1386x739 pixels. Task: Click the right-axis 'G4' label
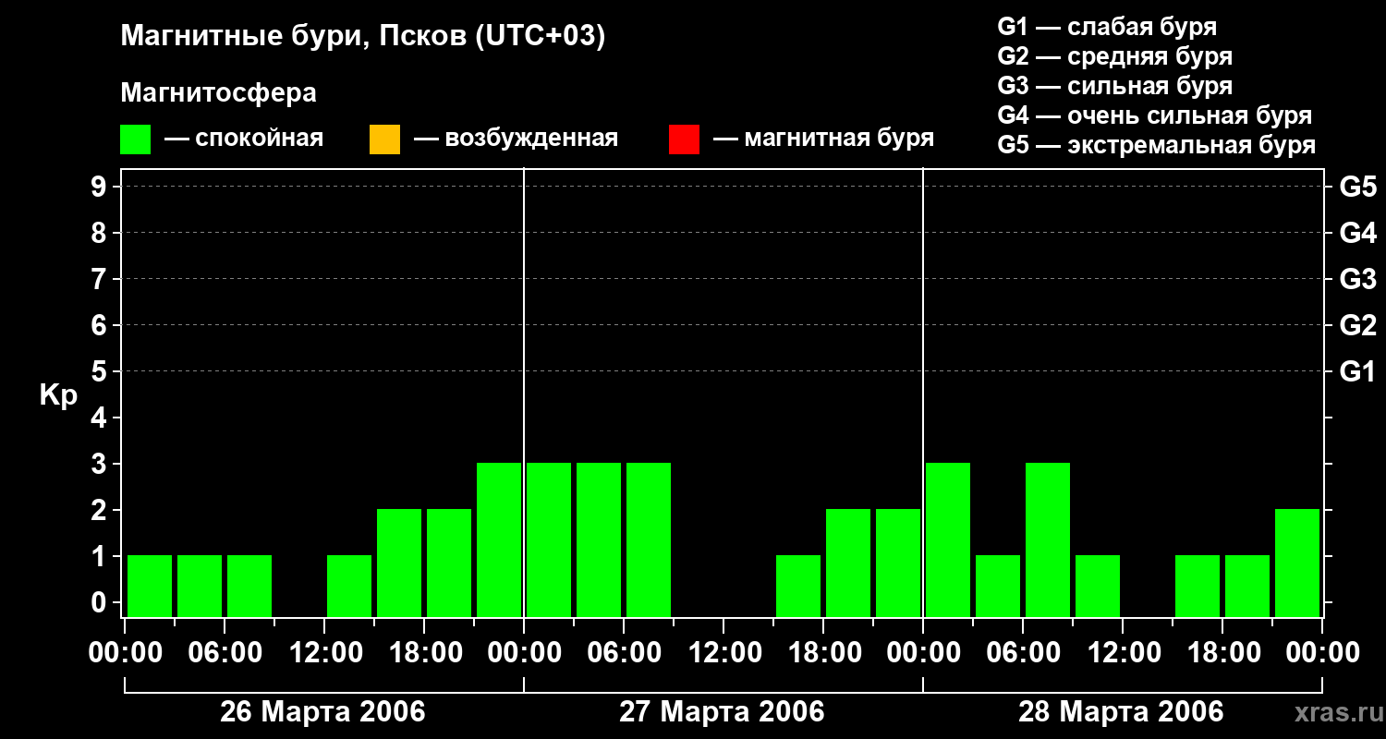(x=1357, y=233)
